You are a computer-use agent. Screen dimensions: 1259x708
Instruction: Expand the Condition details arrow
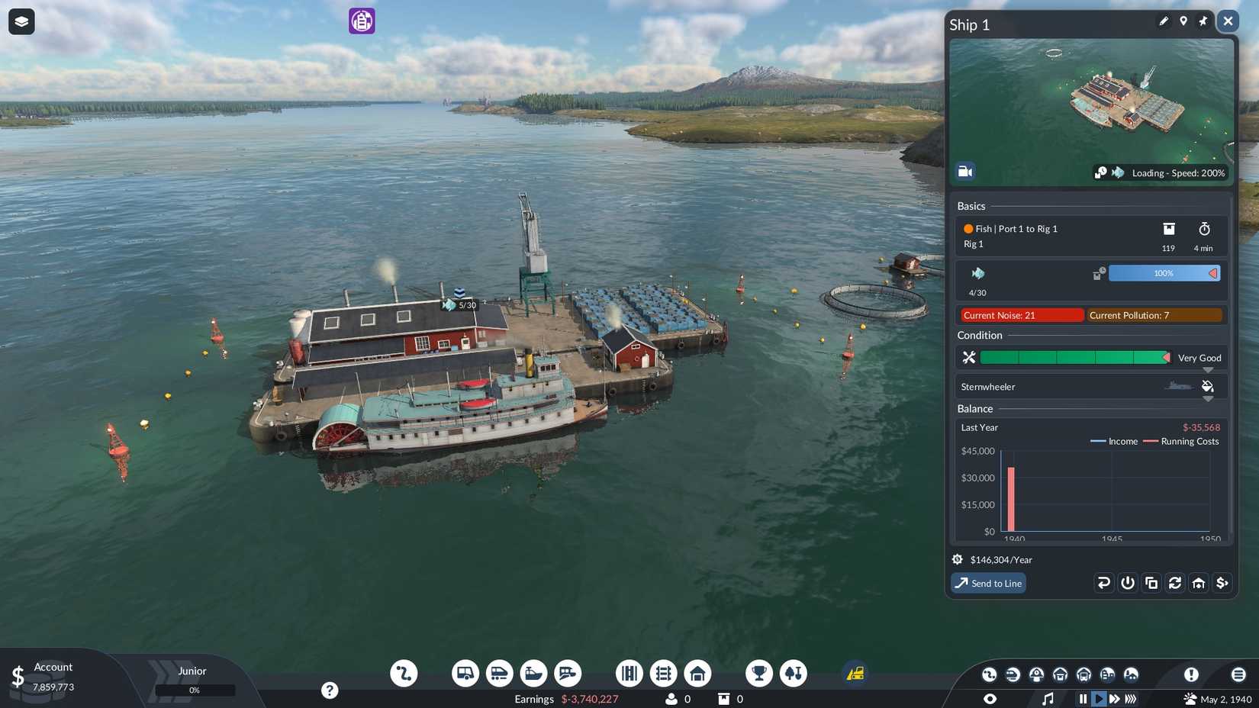tap(1208, 370)
